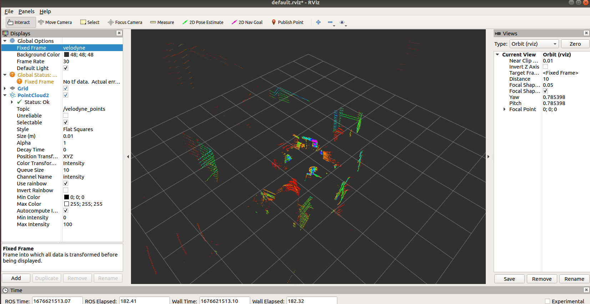Close the Displays panel

(x=119, y=33)
